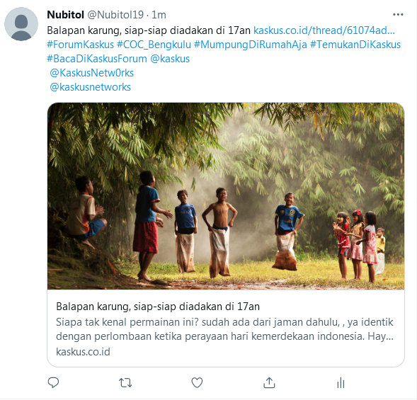Open the #MumpungDiRumahAja hashtag

pyautogui.click(x=250, y=45)
